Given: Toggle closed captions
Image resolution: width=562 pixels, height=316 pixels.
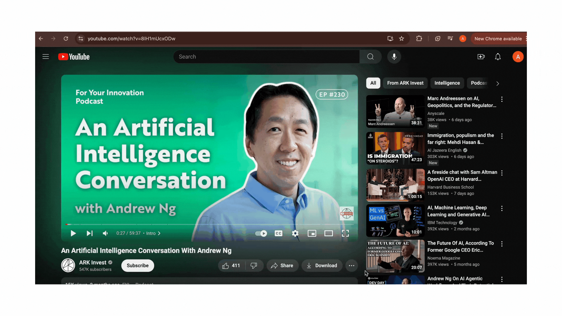Looking at the screenshot, I should (278, 233).
